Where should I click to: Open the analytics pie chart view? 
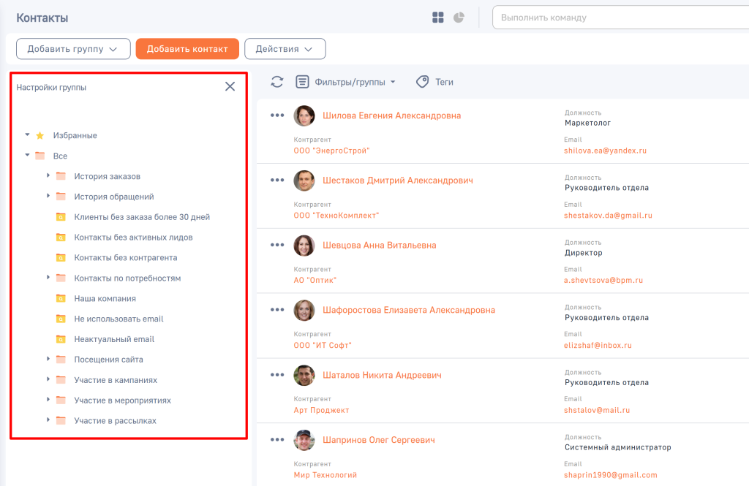[x=459, y=18]
